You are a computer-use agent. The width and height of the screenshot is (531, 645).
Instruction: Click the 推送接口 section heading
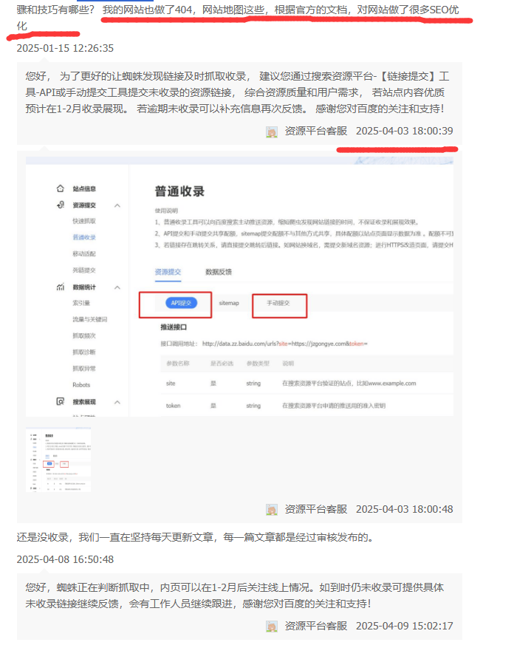click(x=174, y=327)
